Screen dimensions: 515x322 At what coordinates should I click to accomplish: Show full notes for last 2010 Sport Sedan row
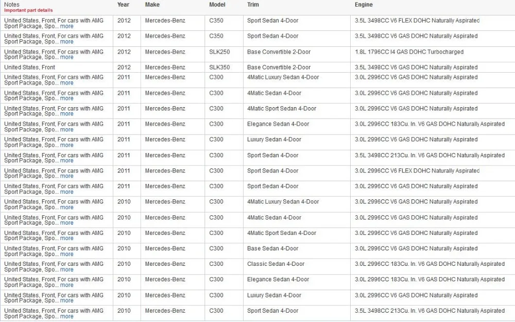[x=66, y=316]
